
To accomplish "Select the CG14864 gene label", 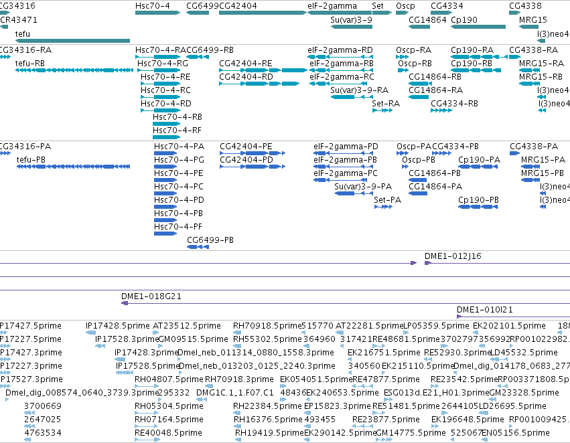I will pos(427,20).
